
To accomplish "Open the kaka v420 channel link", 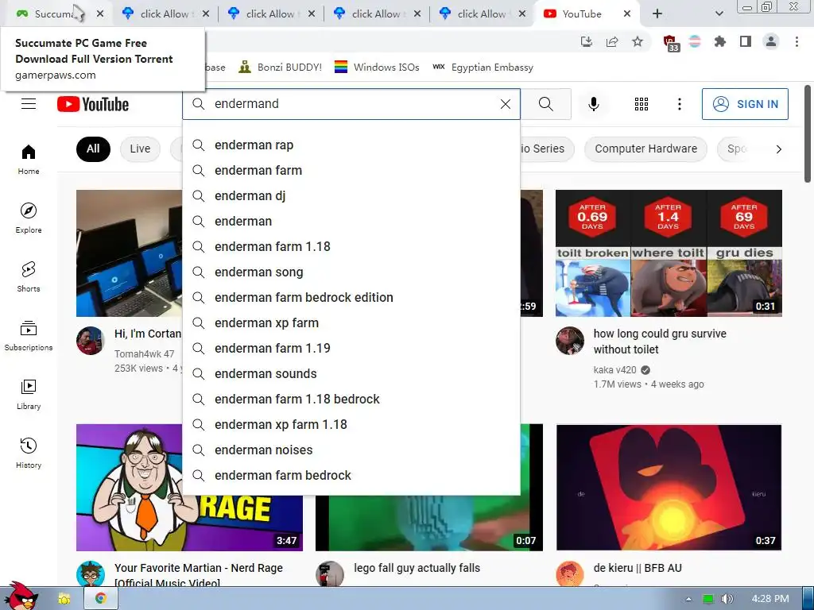I will 614,370.
